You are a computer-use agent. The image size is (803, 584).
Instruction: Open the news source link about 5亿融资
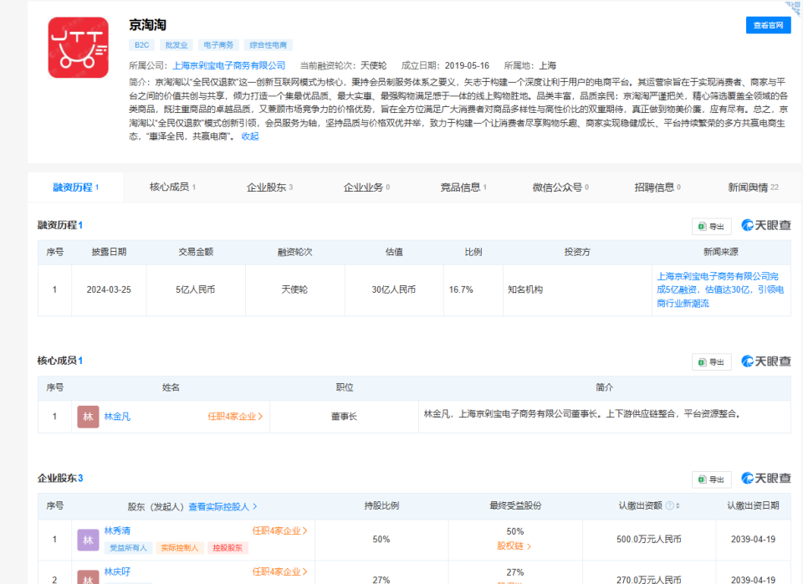pyautogui.click(x=720, y=290)
